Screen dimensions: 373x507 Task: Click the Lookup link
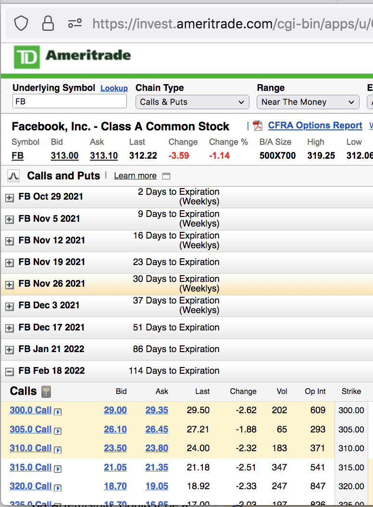tap(114, 89)
